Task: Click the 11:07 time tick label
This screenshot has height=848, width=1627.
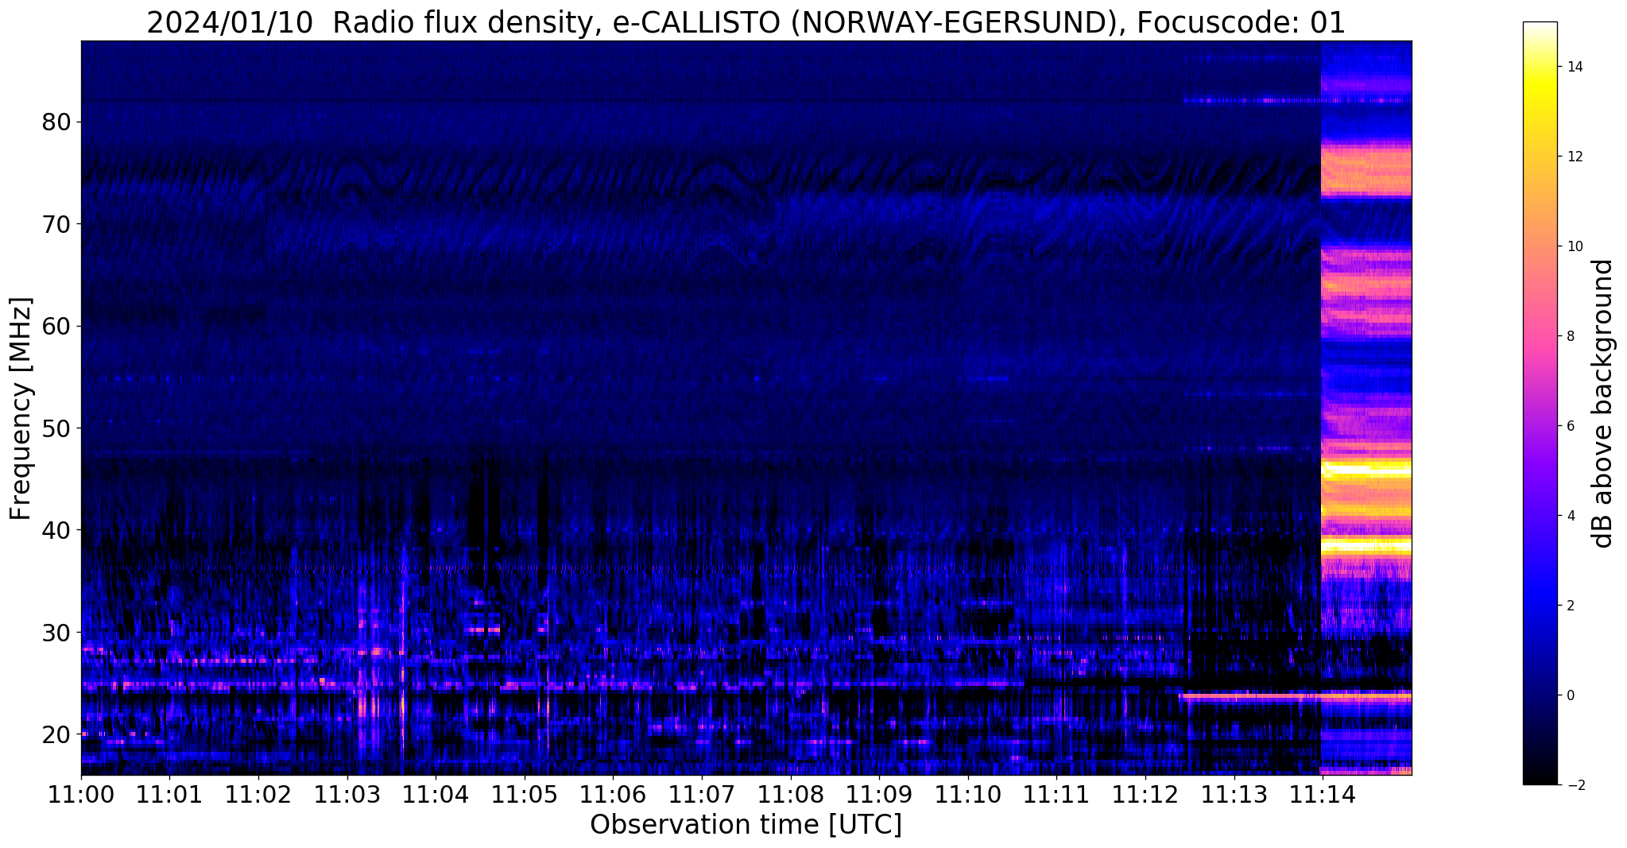Action: coord(702,794)
